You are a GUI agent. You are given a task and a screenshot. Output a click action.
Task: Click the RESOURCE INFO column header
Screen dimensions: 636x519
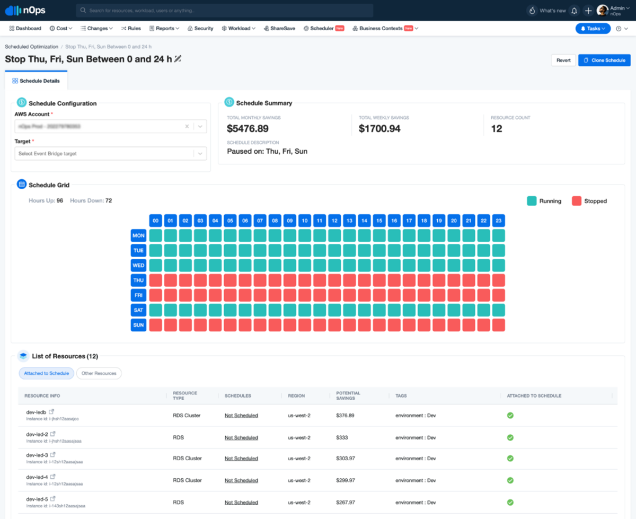[42, 396]
